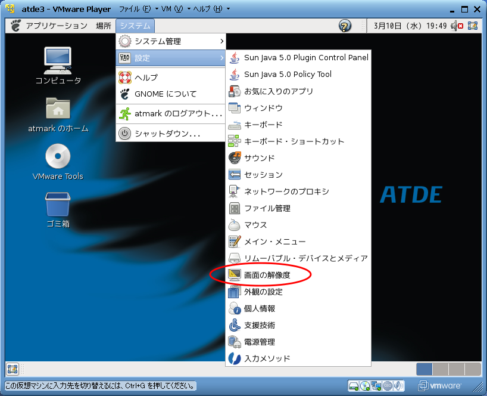This screenshot has width=487, height=396.
Task: Click the GNOME foot icon in top panel
Action: (x=15, y=26)
